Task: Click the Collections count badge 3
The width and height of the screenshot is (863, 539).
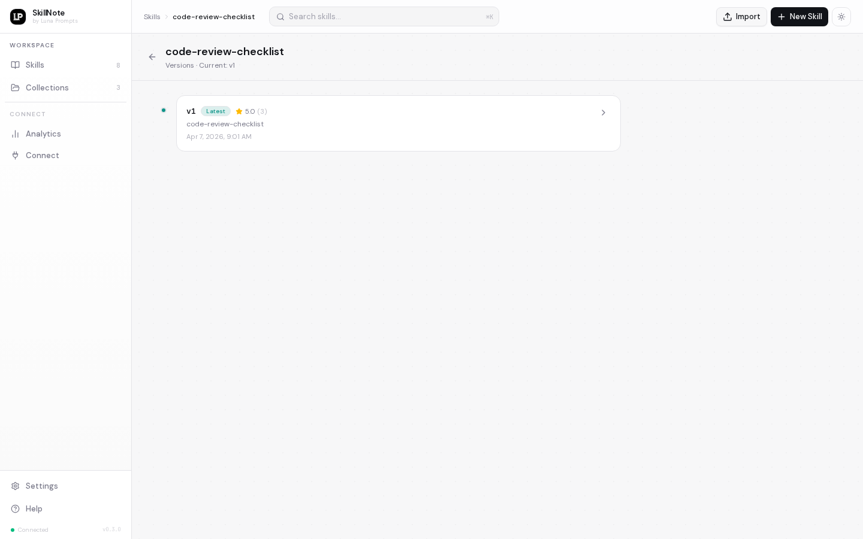Action: click(118, 87)
